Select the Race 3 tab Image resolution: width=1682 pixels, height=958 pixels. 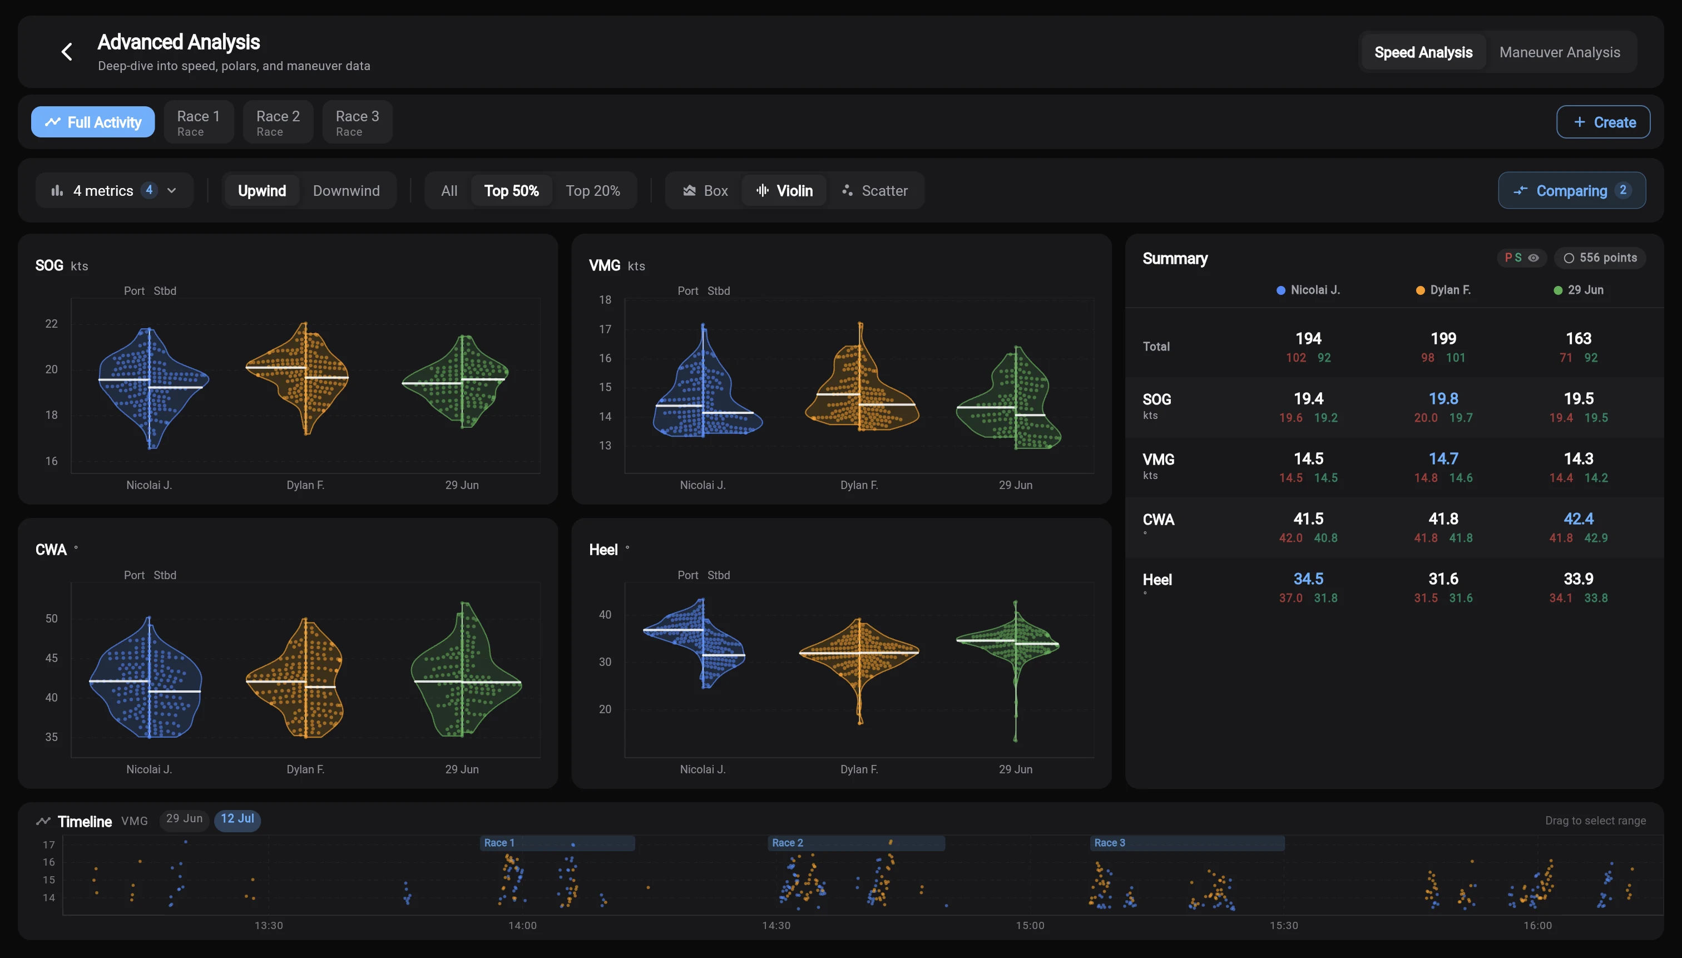pos(357,122)
